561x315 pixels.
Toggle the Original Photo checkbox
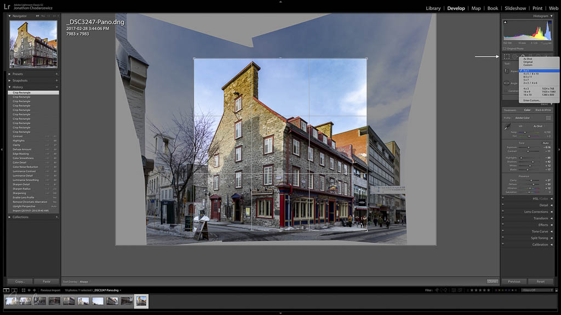[505, 49]
